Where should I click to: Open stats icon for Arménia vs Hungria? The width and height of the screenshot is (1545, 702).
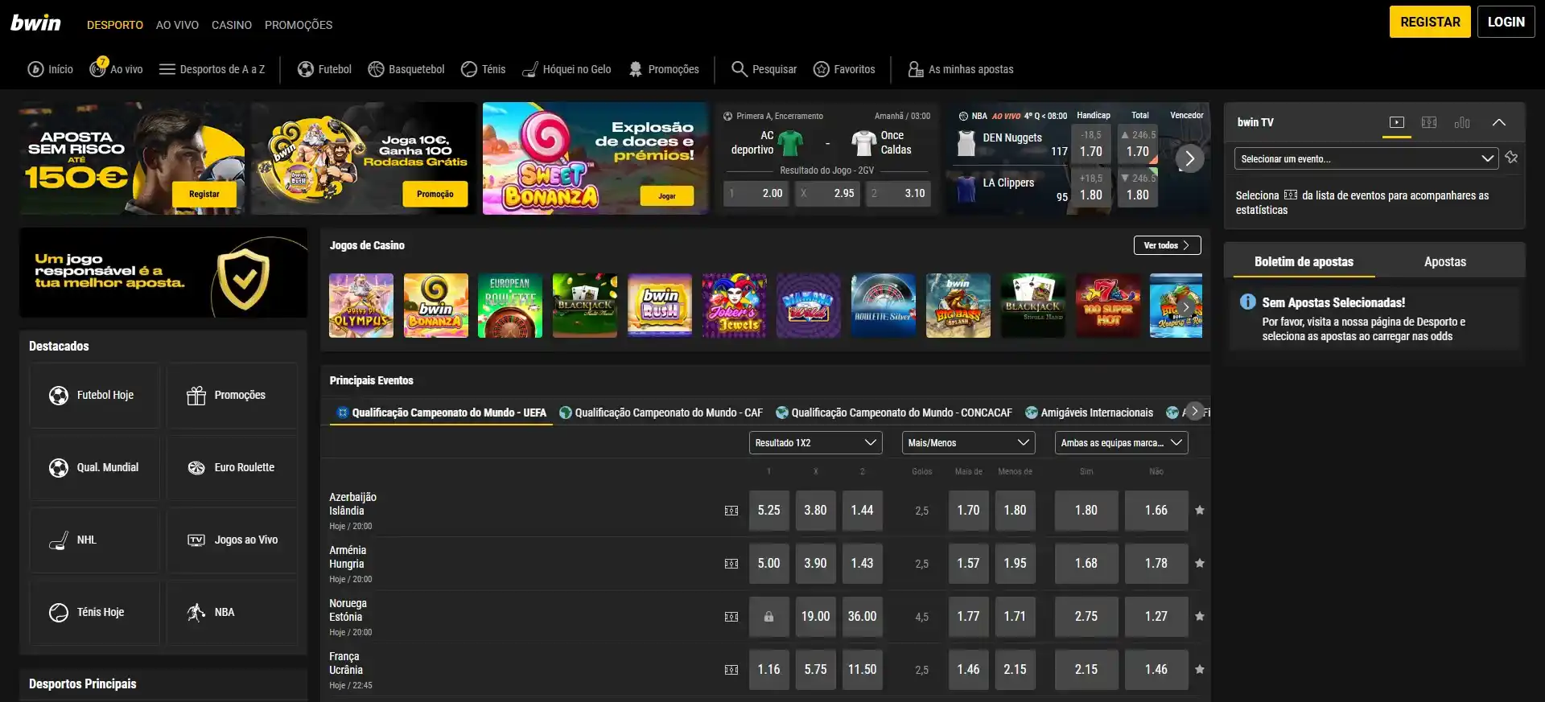point(731,564)
